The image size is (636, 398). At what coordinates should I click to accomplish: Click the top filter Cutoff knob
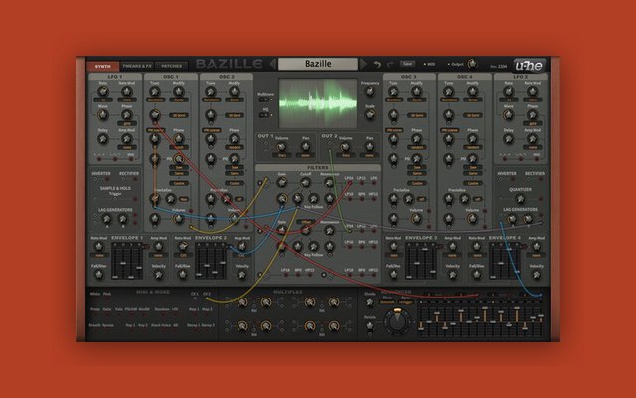click(305, 183)
